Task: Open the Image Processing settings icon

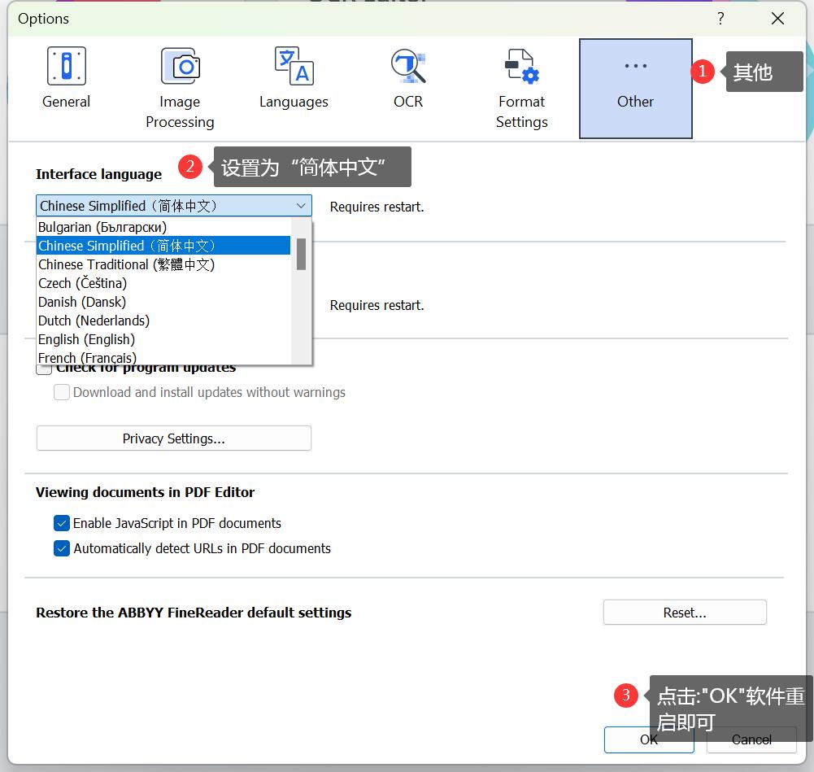Action: tap(180, 68)
